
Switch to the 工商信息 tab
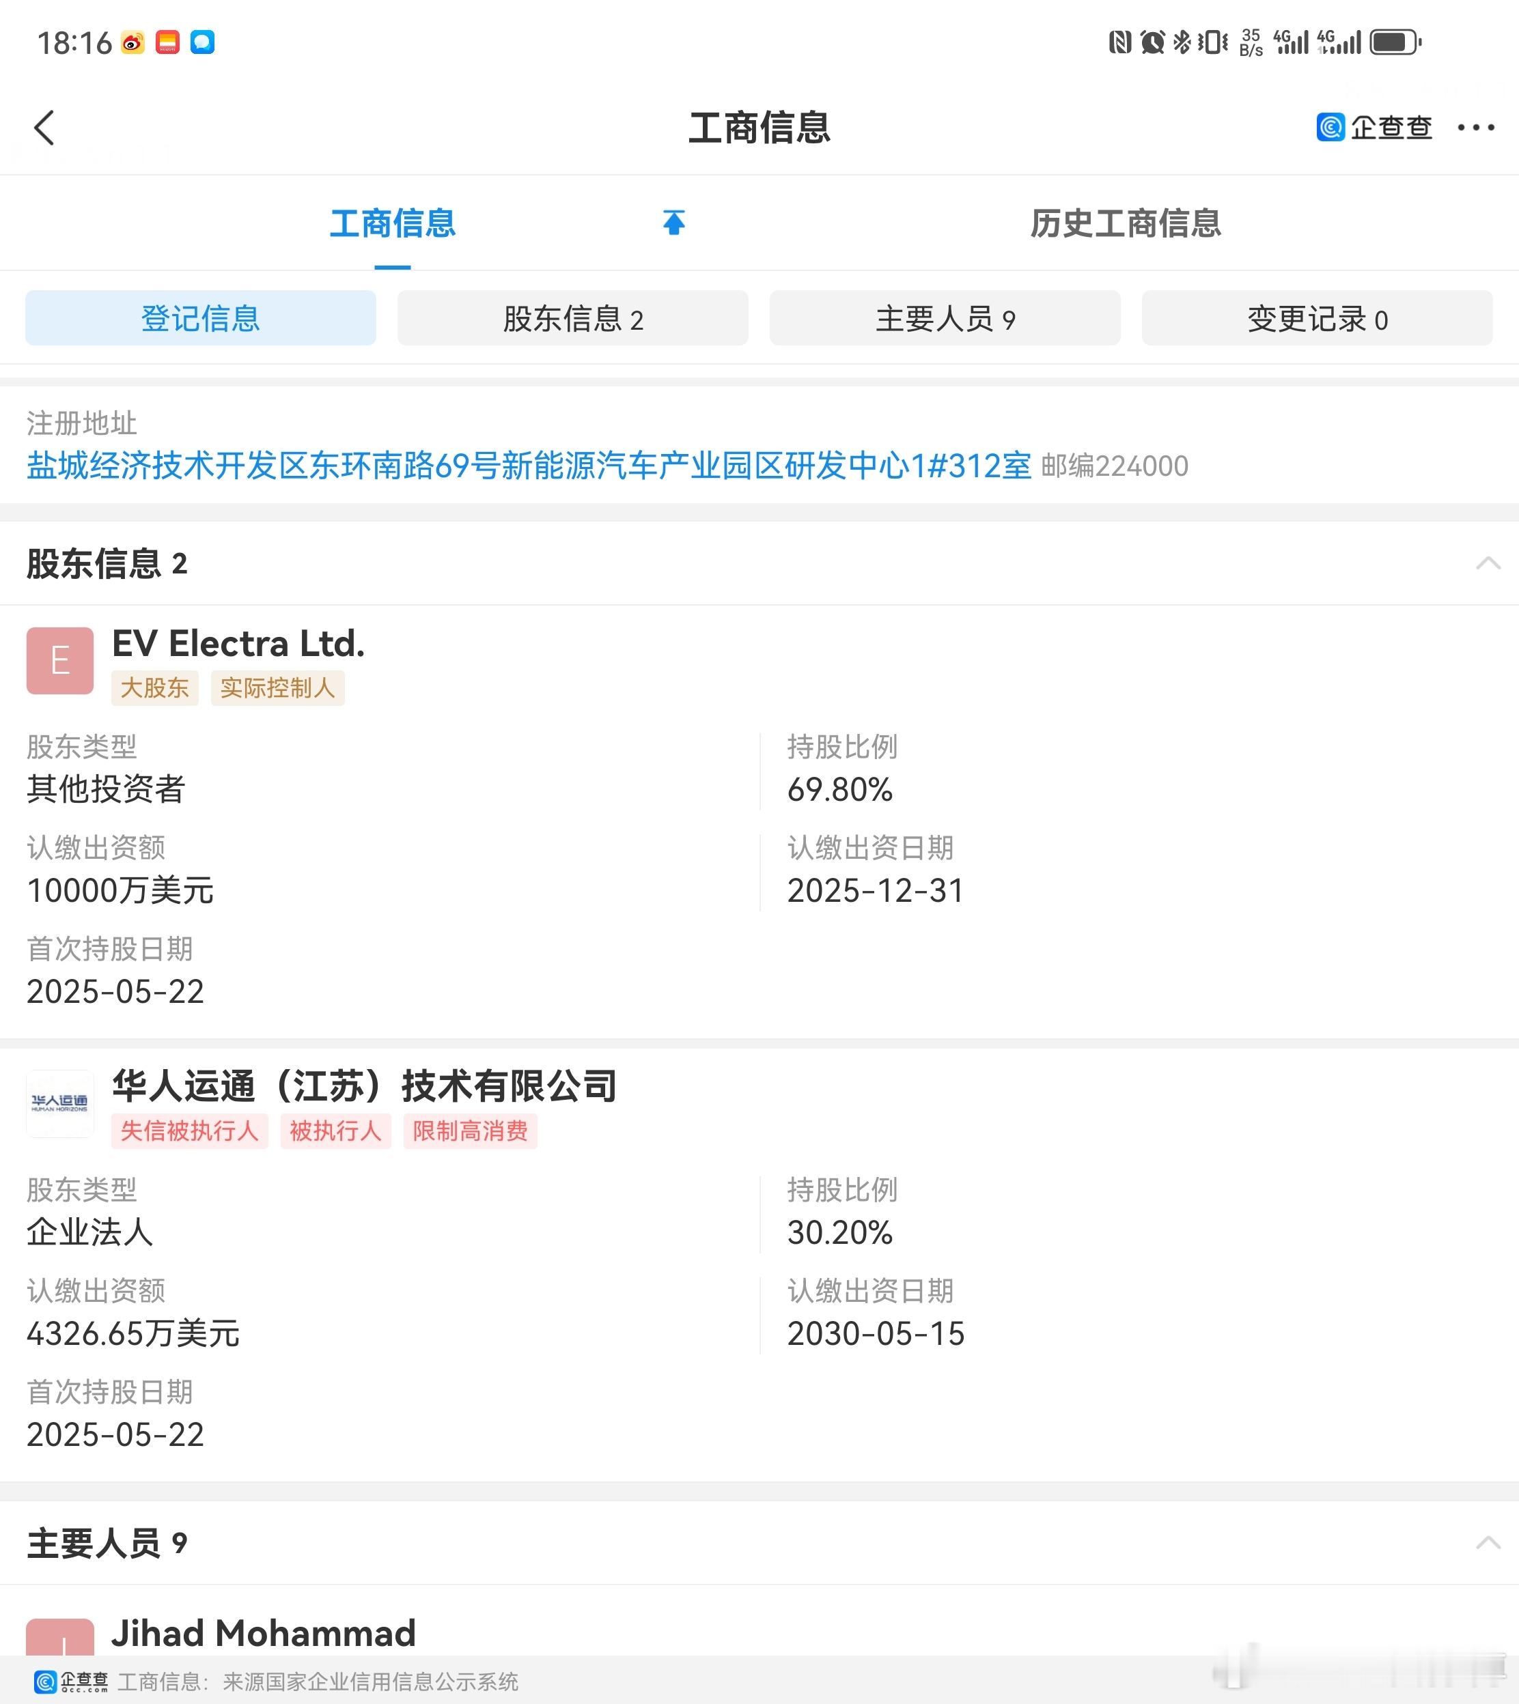[x=392, y=223]
